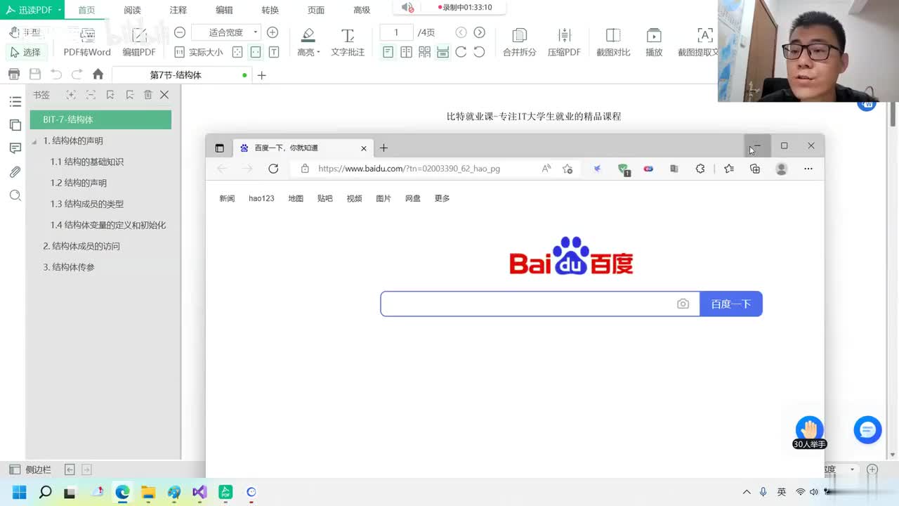Rotate page clockwise icon
Viewport: 899px width, 506px height.
coord(461,52)
